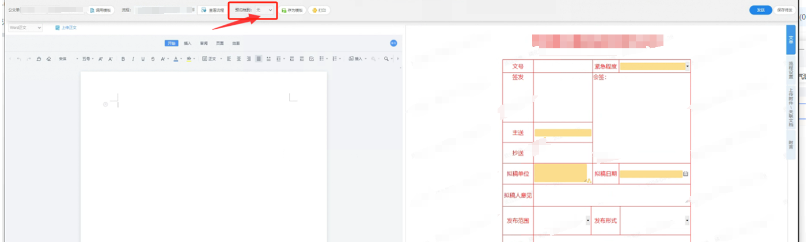Click the 抄送 copy-to field
Image resolution: width=808 pixels, height=242 pixels.
(x=563, y=153)
